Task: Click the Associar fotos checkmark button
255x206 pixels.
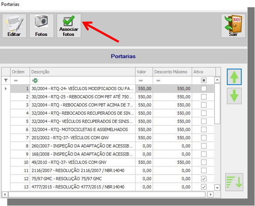Action: coord(69,26)
